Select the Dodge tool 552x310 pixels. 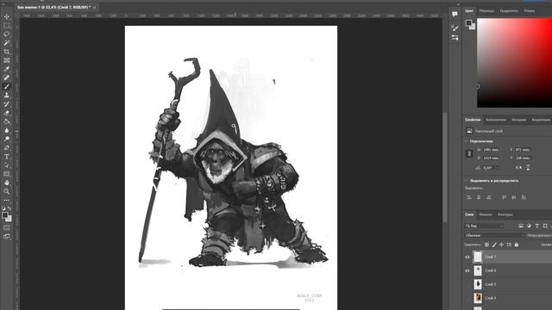7,139
